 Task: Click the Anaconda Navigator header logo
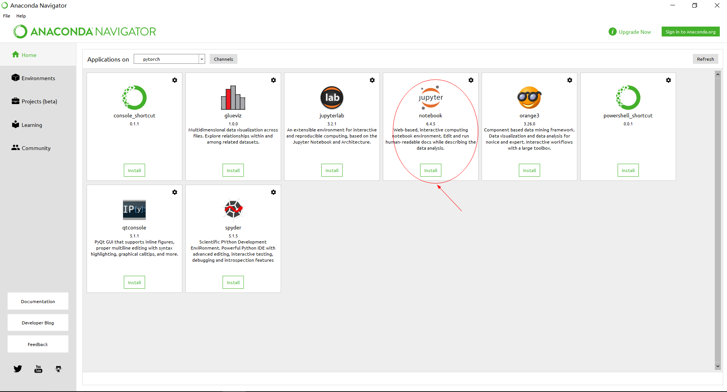(84, 32)
